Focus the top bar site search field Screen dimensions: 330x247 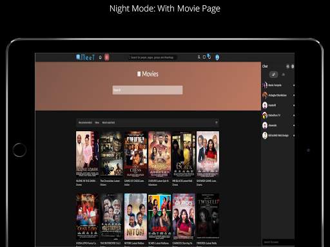152,57
